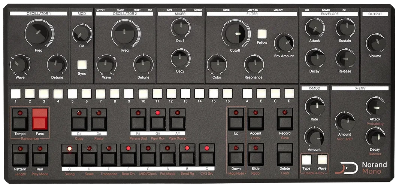Hit the G# Pgm Rcv key
Image resolution: width=399 pixels, height=187 pixels.
coord(158,119)
